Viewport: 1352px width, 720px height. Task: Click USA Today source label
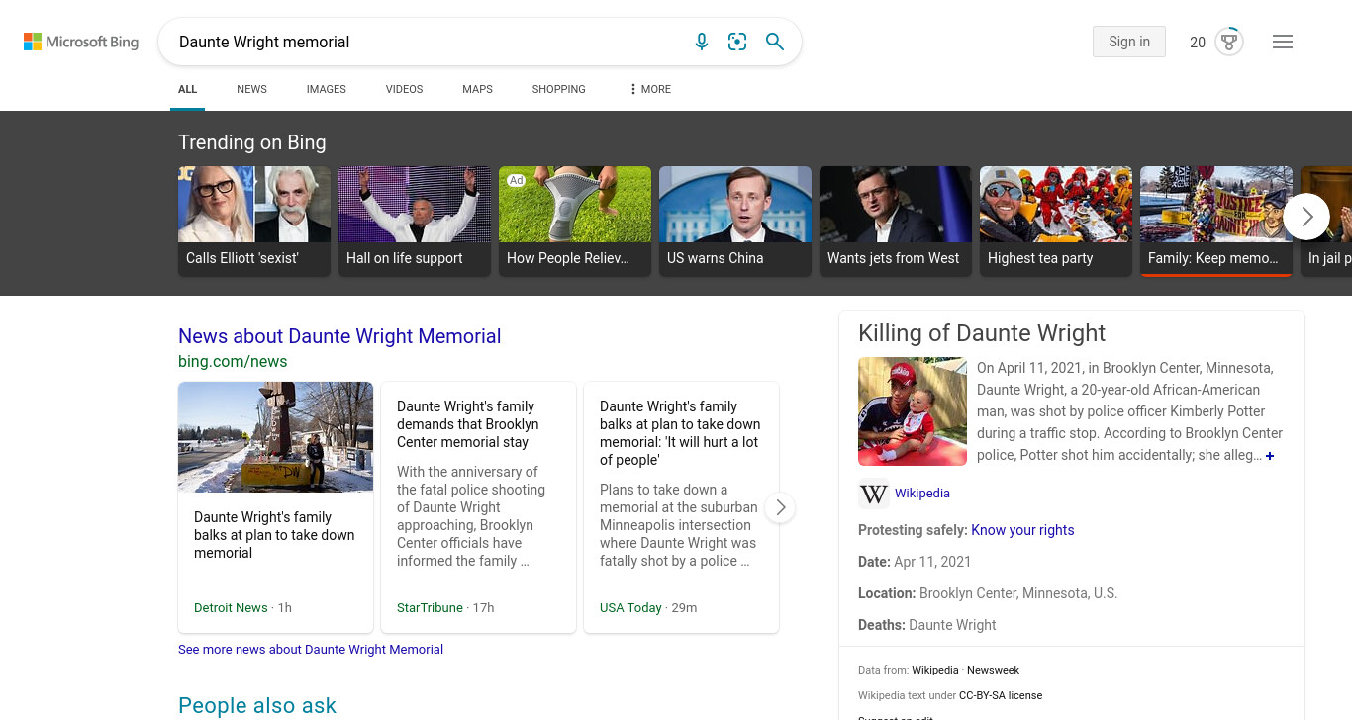pos(630,608)
